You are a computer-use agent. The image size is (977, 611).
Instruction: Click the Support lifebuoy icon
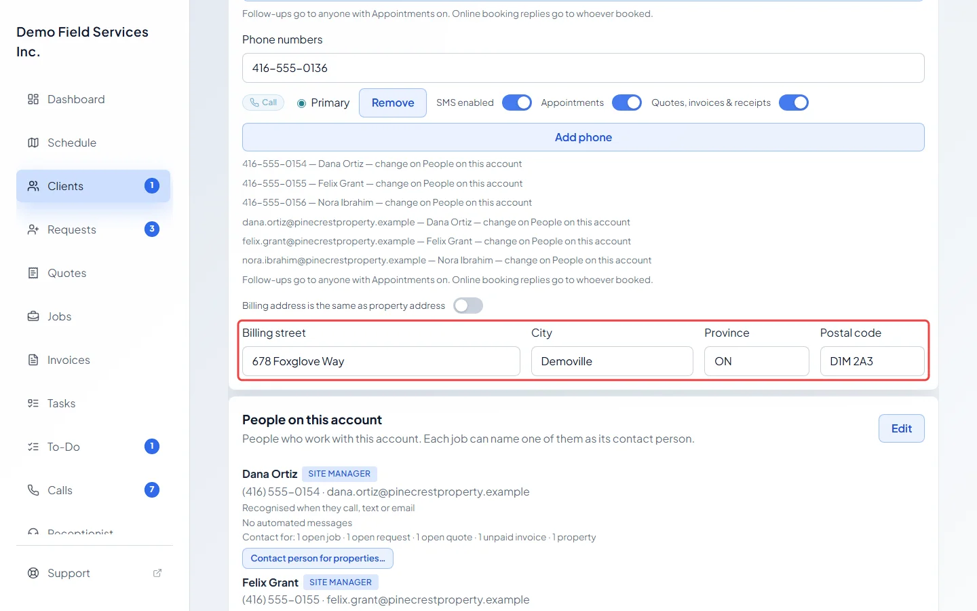coord(33,573)
